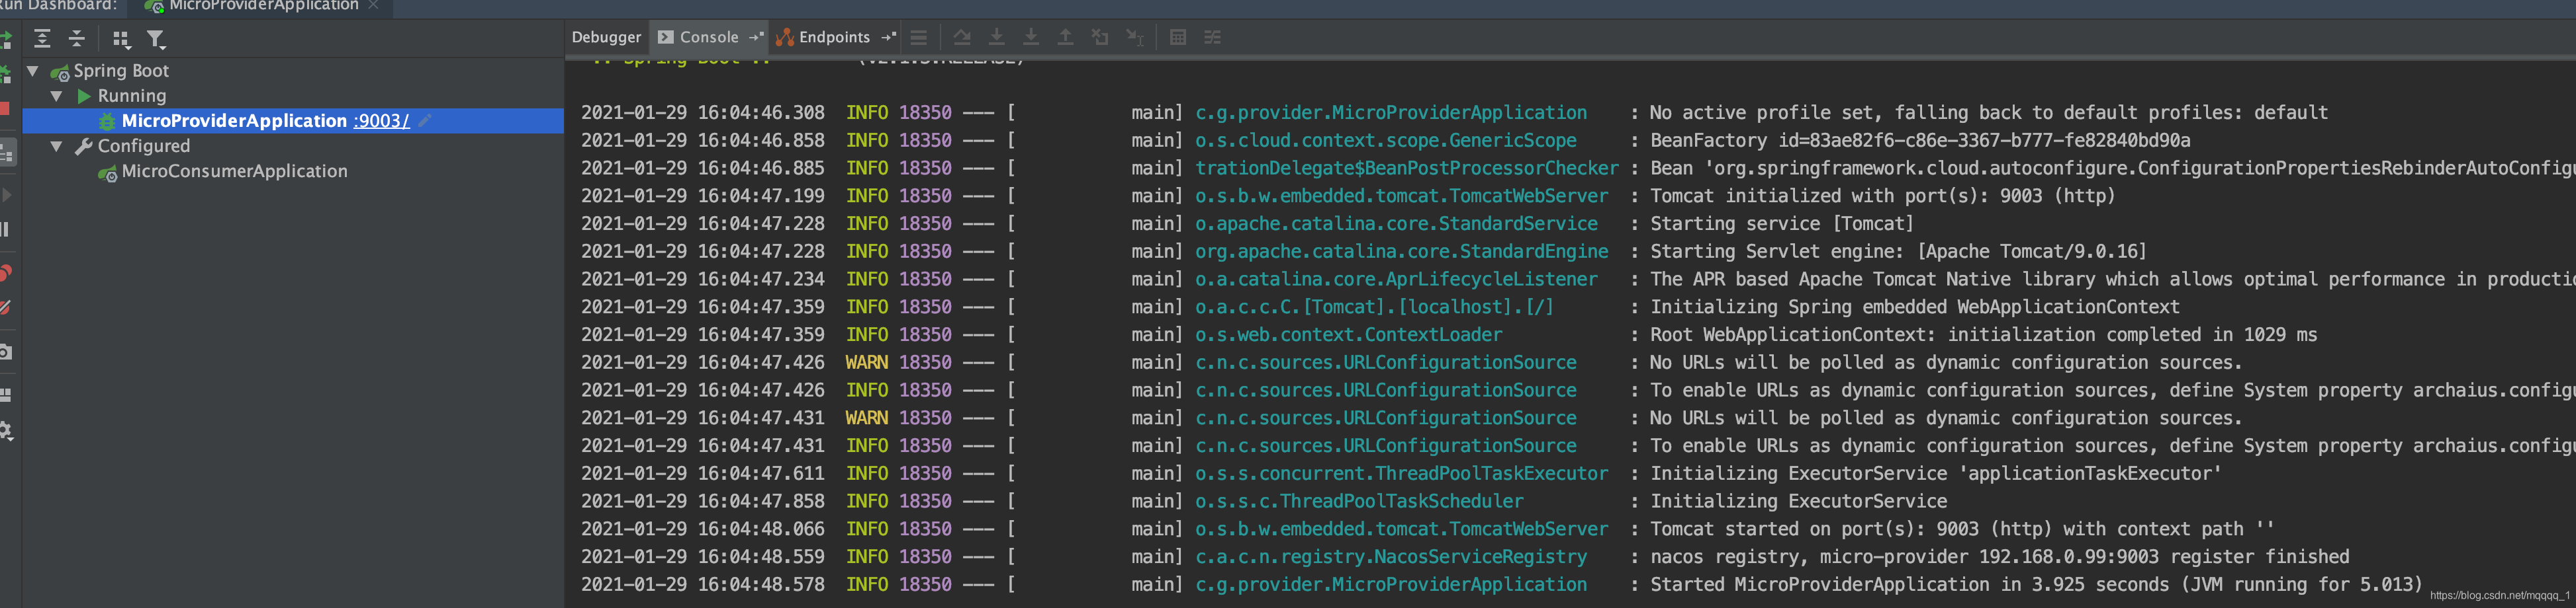Click the Restore Layout icon in left sidebar
The height and width of the screenshot is (608, 2576).
tap(5, 395)
